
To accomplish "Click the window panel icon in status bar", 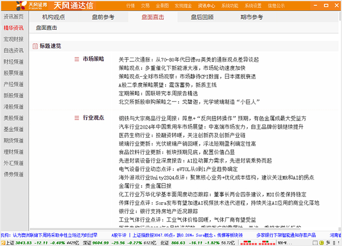I will (315, 243).
